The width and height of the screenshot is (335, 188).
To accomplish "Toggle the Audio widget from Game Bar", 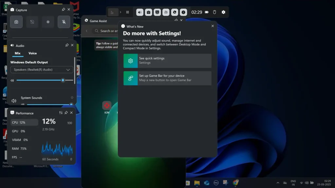I will (140, 12).
